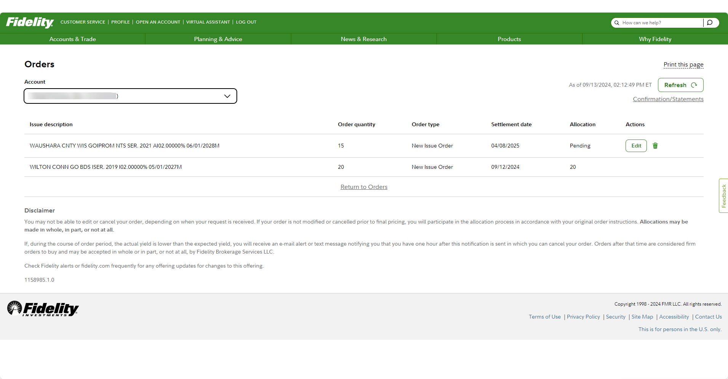The width and height of the screenshot is (728, 379).
Task: Click the search magnifier button in header
Action: tap(710, 23)
